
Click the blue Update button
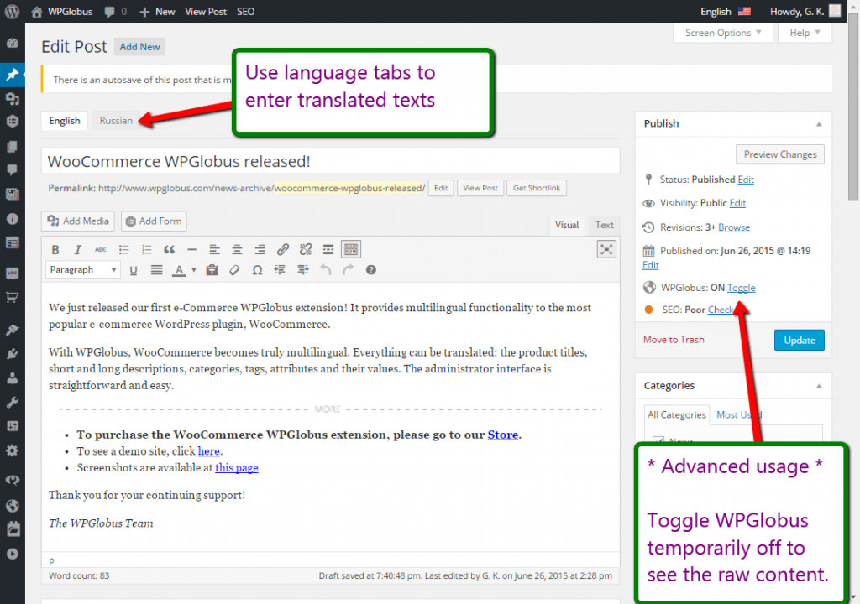pos(799,340)
